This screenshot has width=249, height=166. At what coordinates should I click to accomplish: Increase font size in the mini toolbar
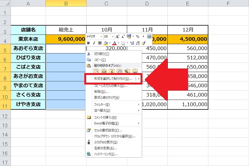point(117,36)
